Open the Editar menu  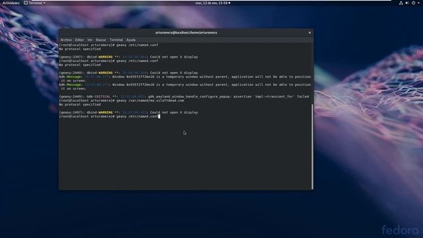tap(79, 40)
